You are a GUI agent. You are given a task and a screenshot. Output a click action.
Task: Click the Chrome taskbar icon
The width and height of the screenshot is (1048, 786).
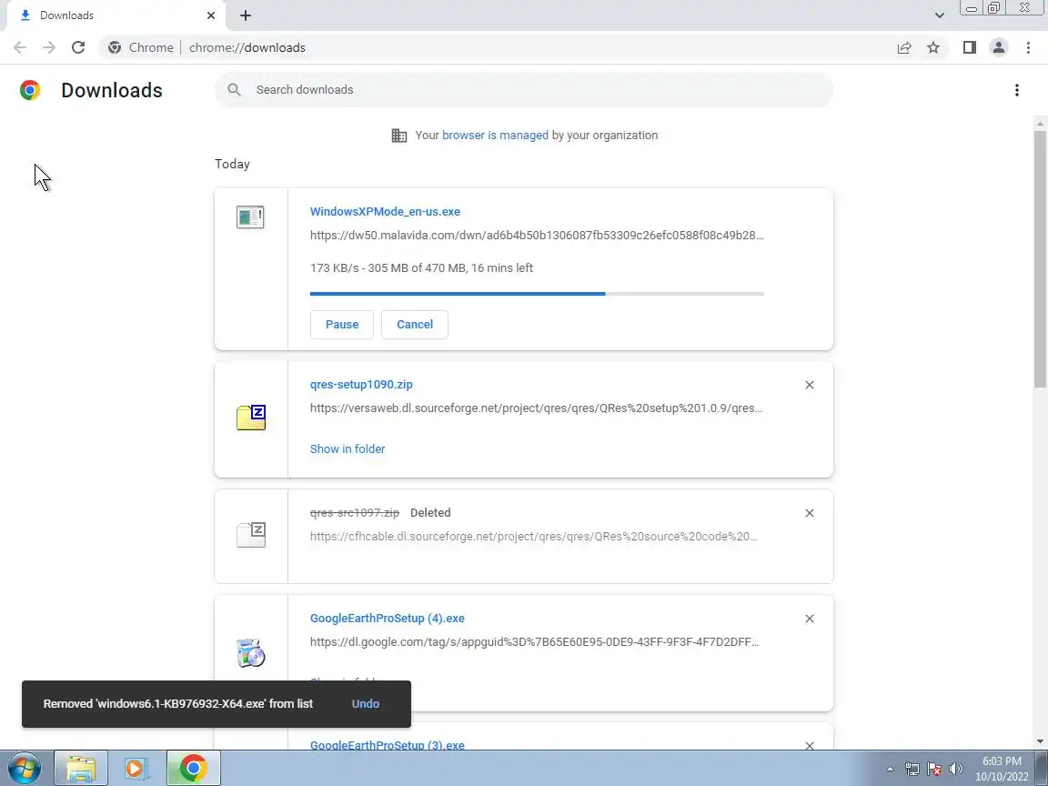(x=193, y=768)
